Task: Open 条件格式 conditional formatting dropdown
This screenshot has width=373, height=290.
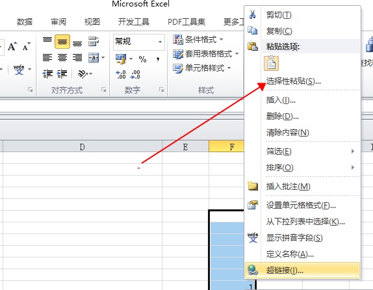Action: point(198,39)
